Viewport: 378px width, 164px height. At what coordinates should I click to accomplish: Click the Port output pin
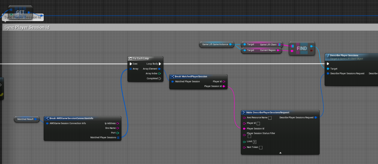(118, 133)
